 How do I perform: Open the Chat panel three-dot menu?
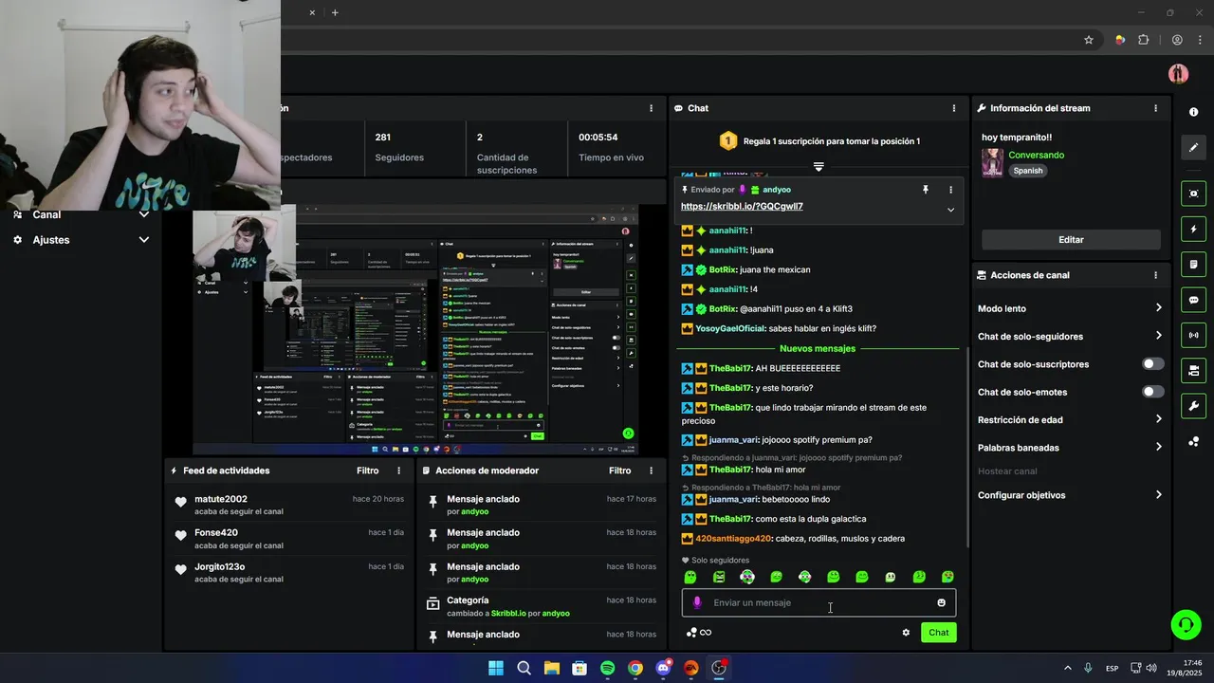954,108
